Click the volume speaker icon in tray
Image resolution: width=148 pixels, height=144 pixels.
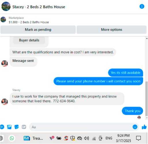[87, 138]
